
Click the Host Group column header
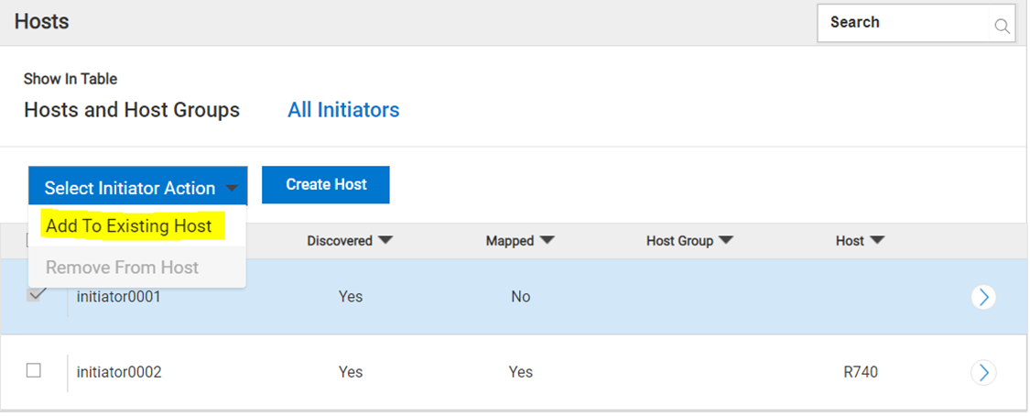(679, 241)
